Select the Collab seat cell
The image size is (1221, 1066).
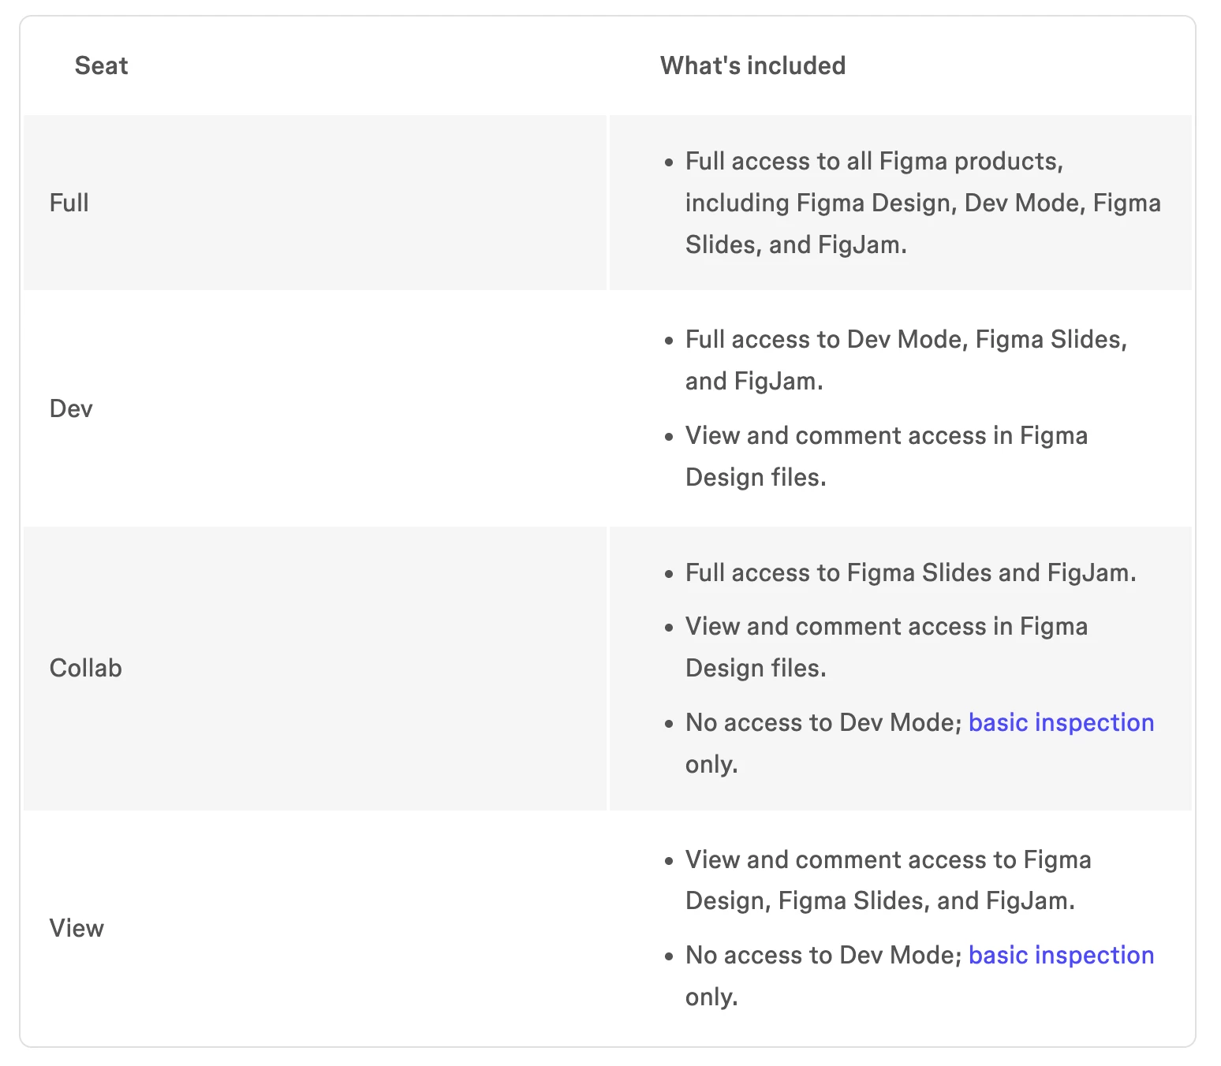(86, 668)
